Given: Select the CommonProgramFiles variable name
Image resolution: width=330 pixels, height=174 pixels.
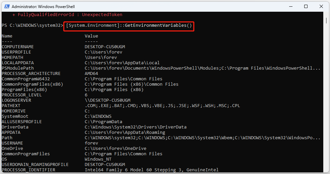Looking at the screenshot, I should pos(26,154).
